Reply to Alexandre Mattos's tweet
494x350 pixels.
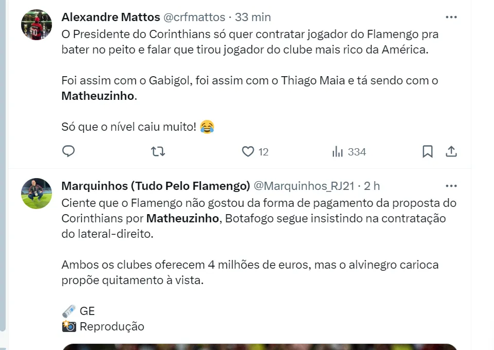pyautogui.click(x=68, y=151)
